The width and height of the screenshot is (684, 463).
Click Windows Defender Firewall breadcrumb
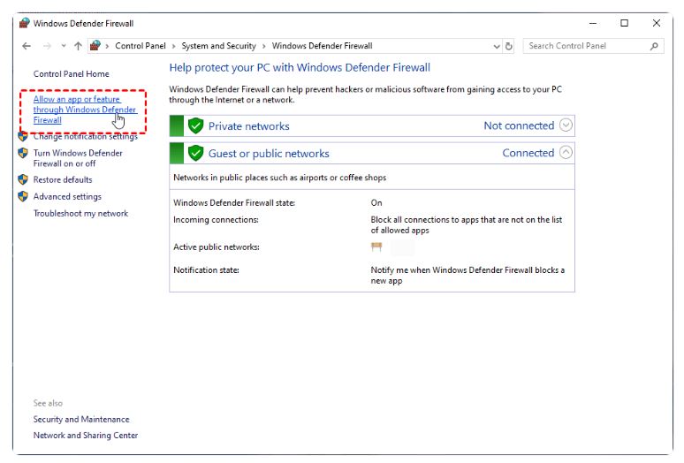coord(322,46)
